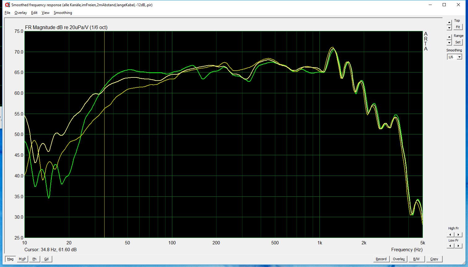Open the Overlay menu in menu bar
Image resolution: width=468 pixels, height=267 pixels.
pos(20,13)
